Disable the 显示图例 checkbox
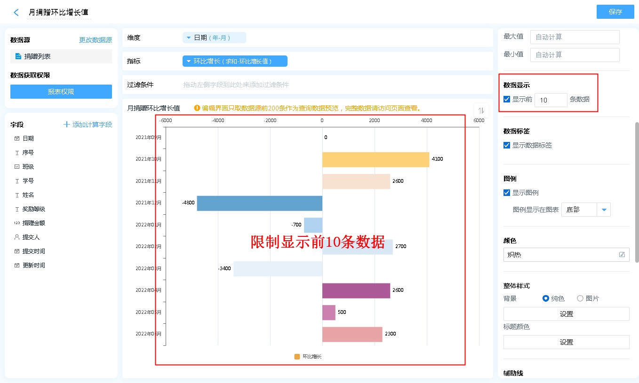Screen dimensions: 639x383 click(507, 193)
